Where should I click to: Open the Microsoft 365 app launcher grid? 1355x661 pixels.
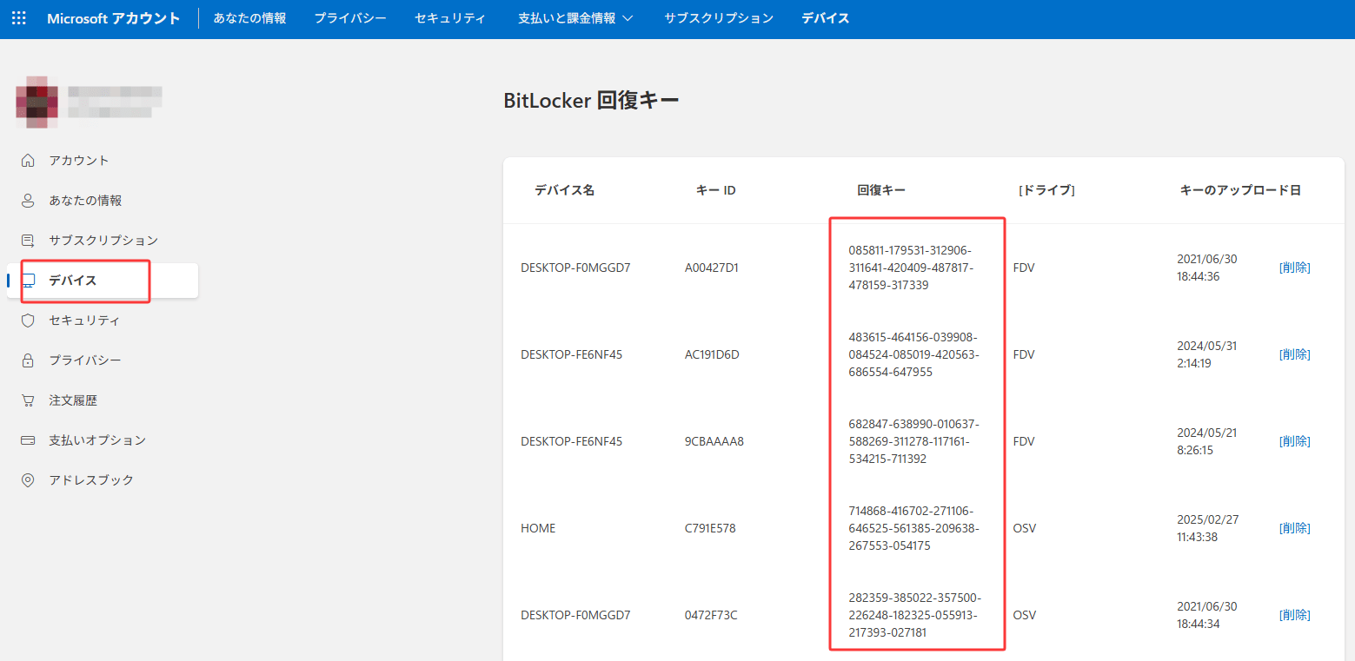tap(18, 17)
